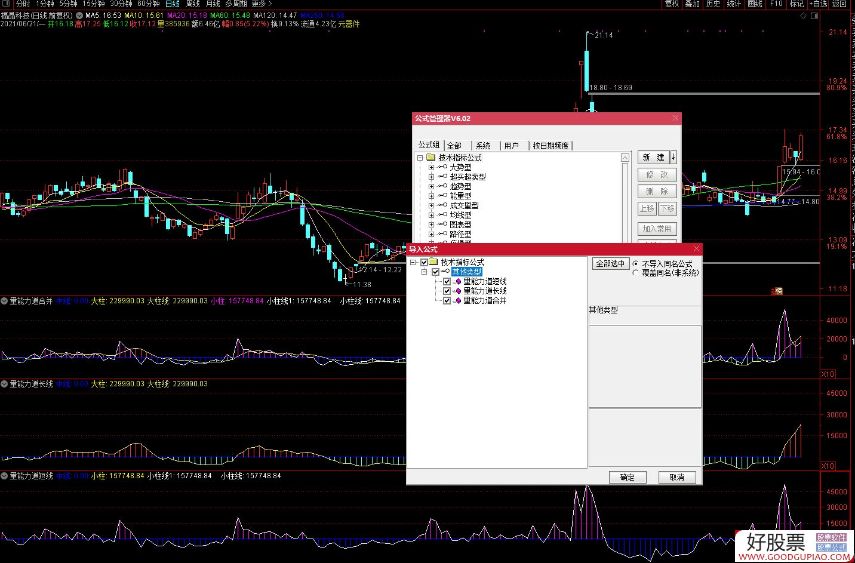Click 历史 toolbar button
855x563 pixels.
tap(713, 4)
